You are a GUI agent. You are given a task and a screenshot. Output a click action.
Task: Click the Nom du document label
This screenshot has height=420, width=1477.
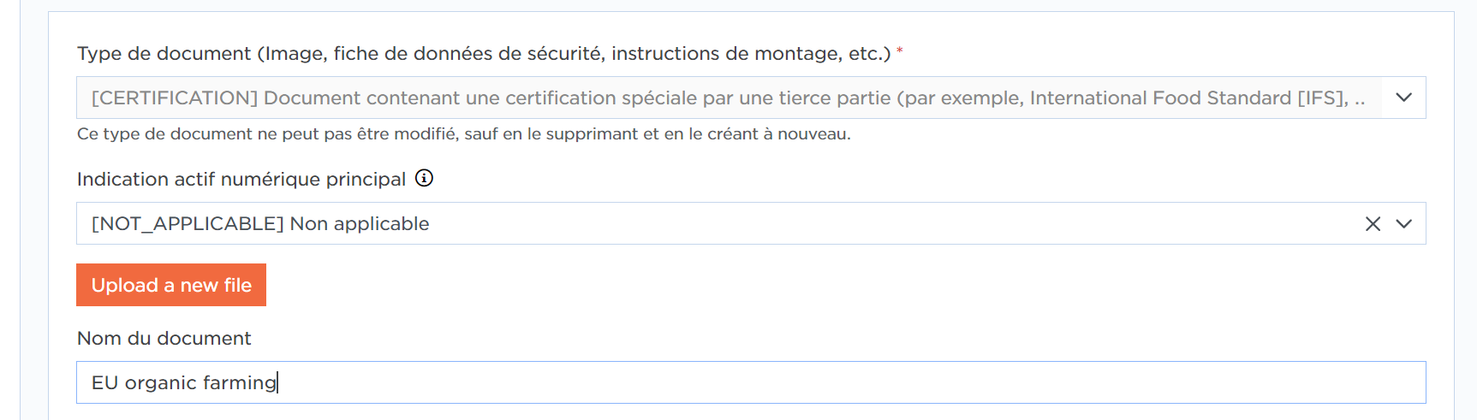point(164,338)
